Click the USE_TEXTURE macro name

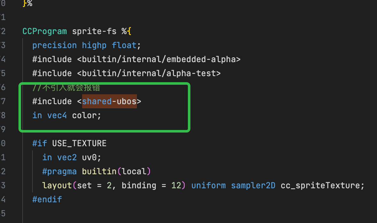pos(79,143)
